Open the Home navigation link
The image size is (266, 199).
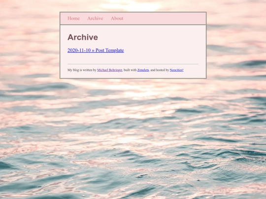click(x=73, y=18)
